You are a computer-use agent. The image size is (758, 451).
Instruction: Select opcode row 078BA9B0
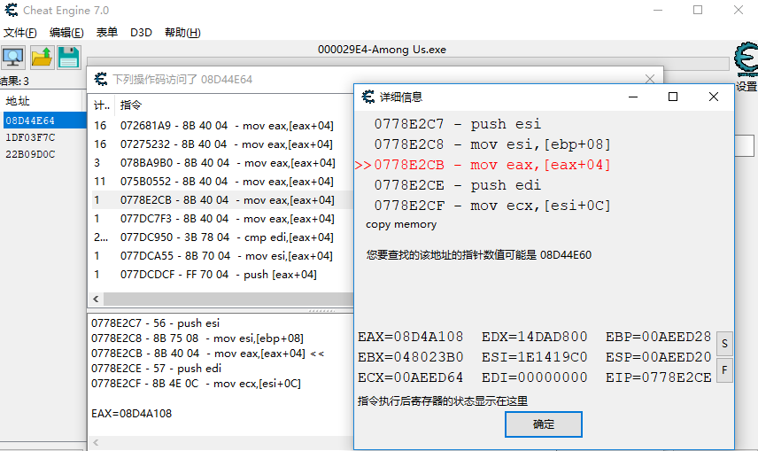[x=222, y=163]
